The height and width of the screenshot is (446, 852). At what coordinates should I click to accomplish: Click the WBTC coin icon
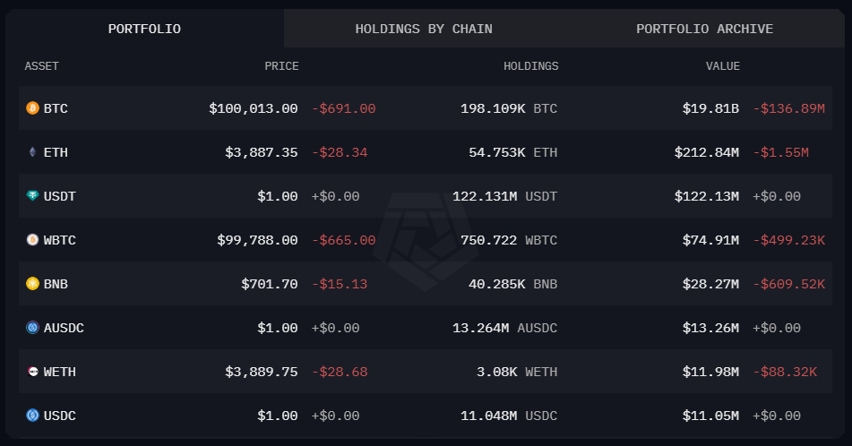pos(32,240)
